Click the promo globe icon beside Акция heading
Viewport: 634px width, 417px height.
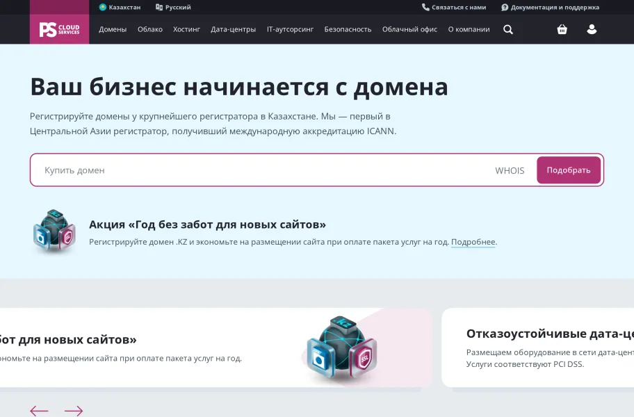pyautogui.click(x=54, y=231)
